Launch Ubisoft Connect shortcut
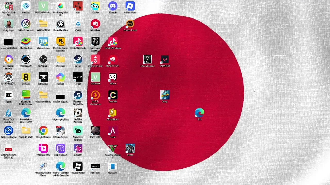This screenshot has width=330, height=185. pyautogui.click(x=26, y=24)
